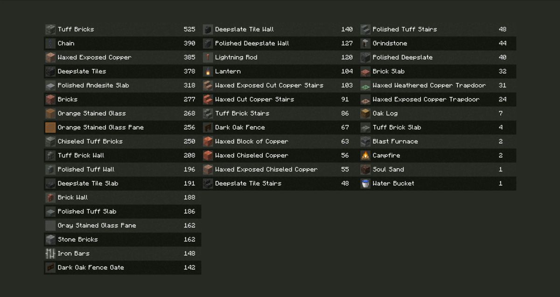This screenshot has width=560, height=297.
Task: Click the Waxed Block of Copper label
Action: (x=252, y=141)
